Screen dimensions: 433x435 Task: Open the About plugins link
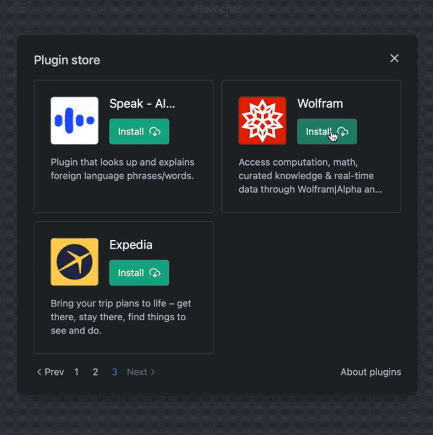(371, 372)
